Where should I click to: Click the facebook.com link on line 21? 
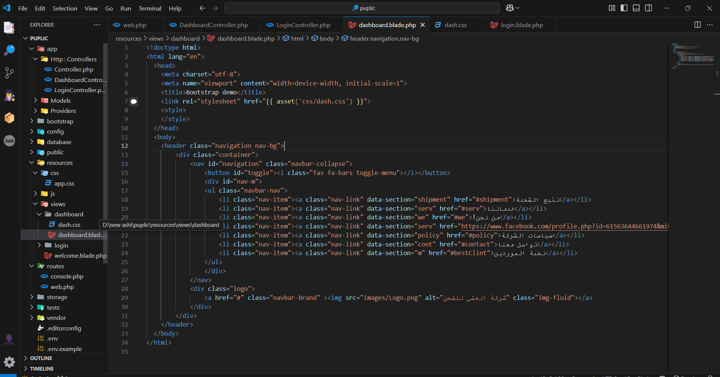click(x=565, y=227)
